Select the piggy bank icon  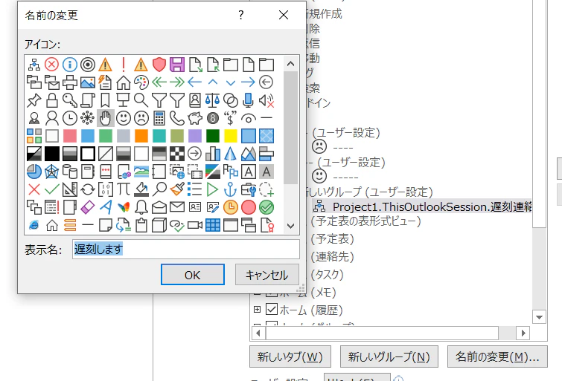195,118
